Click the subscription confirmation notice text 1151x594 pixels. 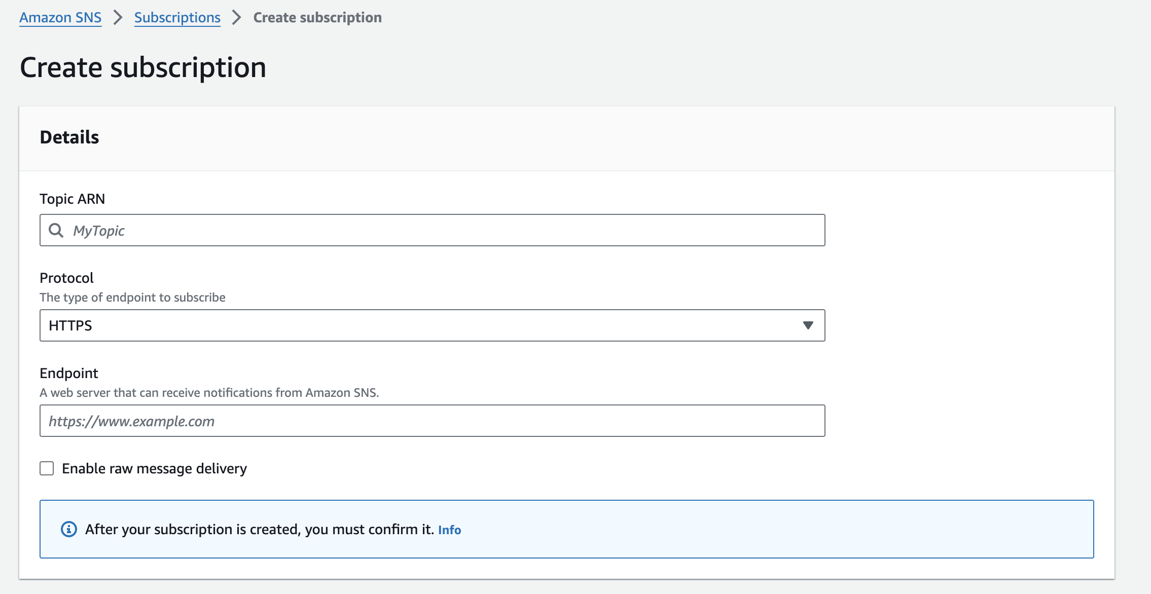coord(260,529)
